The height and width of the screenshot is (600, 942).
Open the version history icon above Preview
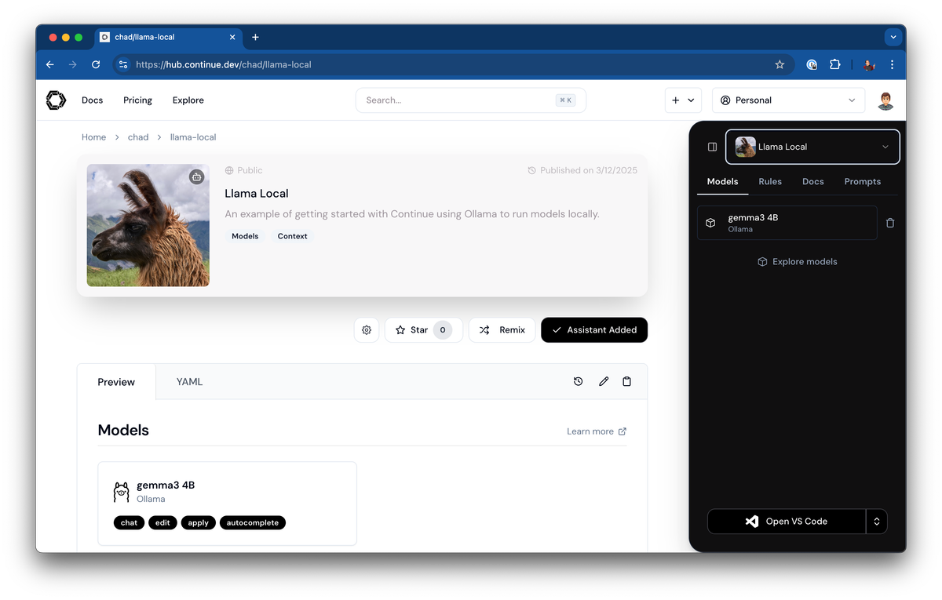click(x=579, y=381)
